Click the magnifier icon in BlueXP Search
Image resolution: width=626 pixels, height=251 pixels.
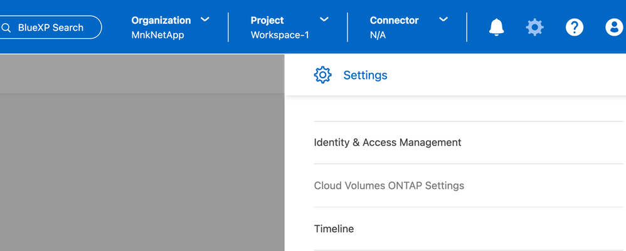click(x=7, y=28)
